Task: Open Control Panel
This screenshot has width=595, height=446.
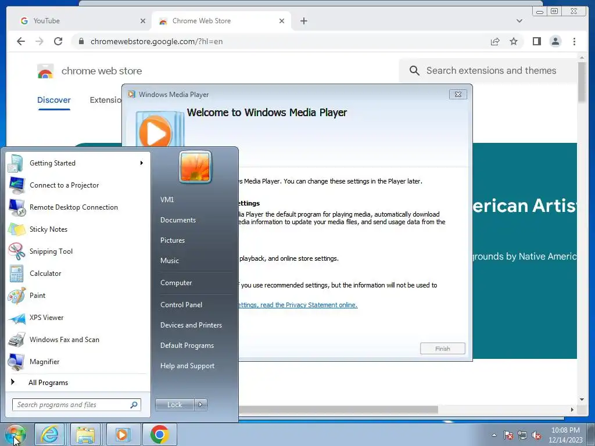Action: click(x=181, y=305)
